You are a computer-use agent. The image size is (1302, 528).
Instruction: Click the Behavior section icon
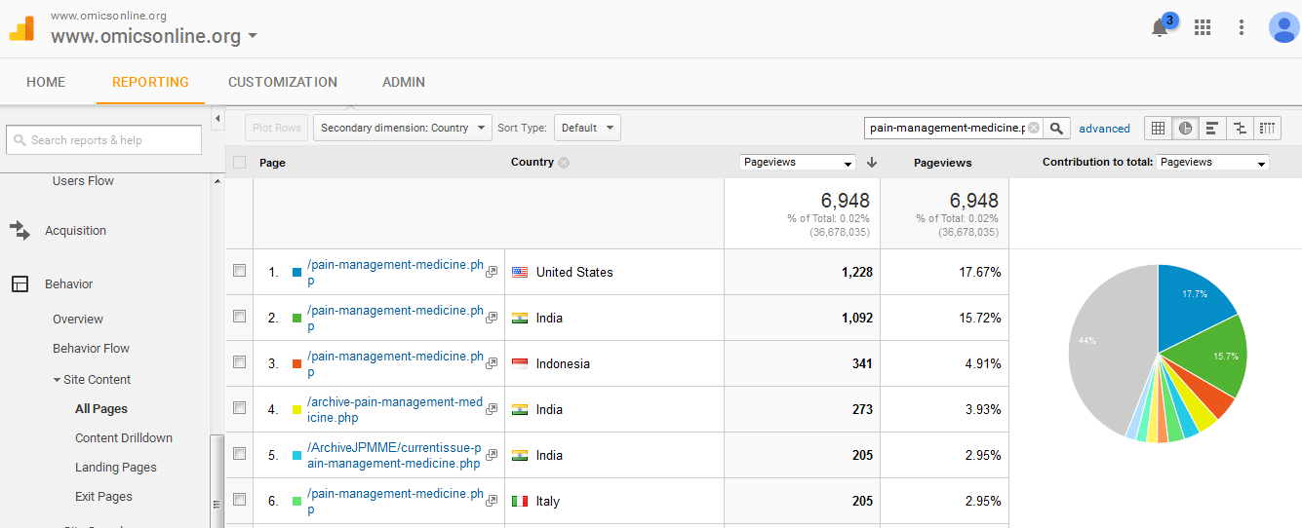click(20, 284)
